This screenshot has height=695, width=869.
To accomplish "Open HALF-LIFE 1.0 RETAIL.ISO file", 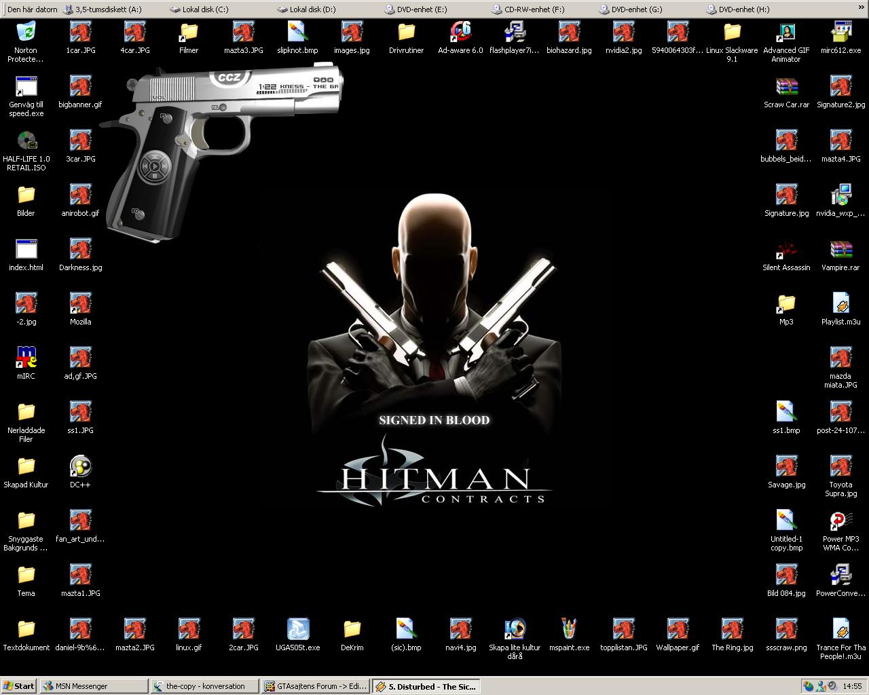I will click(x=26, y=149).
